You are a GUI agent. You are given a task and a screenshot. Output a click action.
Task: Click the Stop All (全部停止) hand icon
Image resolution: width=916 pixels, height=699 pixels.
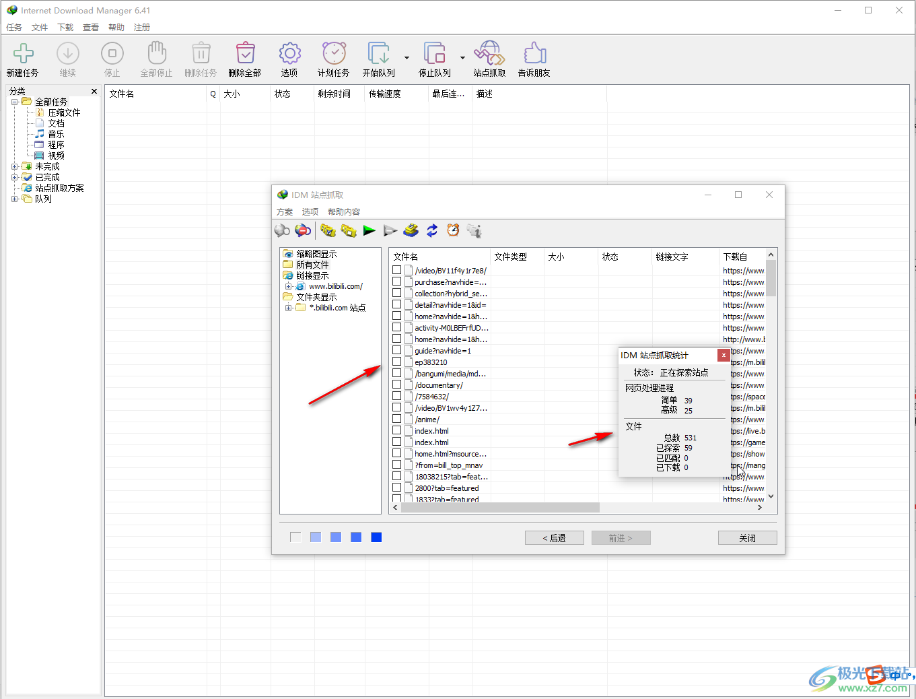click(x=157, y=53)
